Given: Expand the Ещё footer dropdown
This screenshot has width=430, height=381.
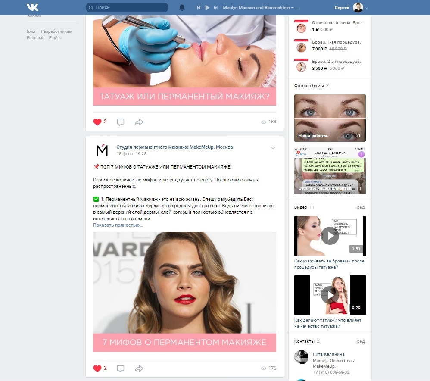Looking at the screenshot, I should point(56,38).
